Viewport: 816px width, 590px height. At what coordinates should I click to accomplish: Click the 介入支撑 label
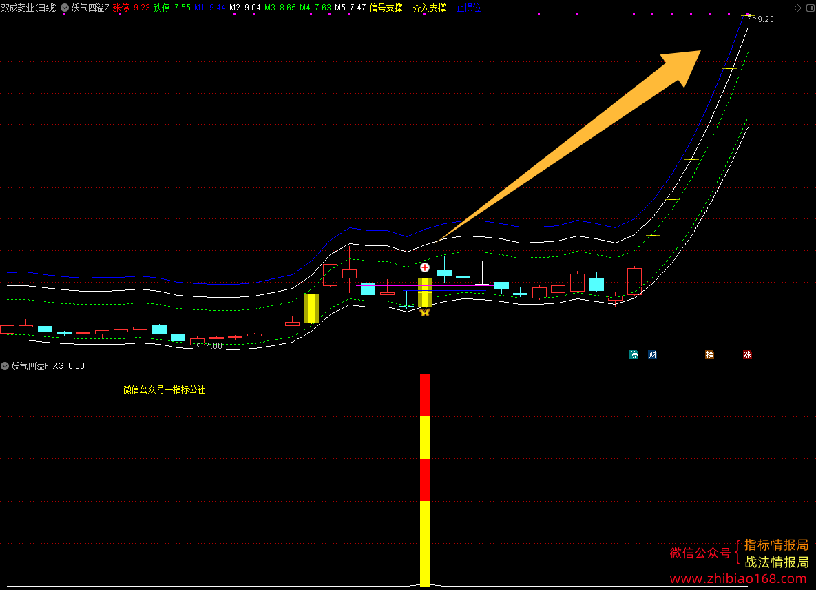[429, 8]
